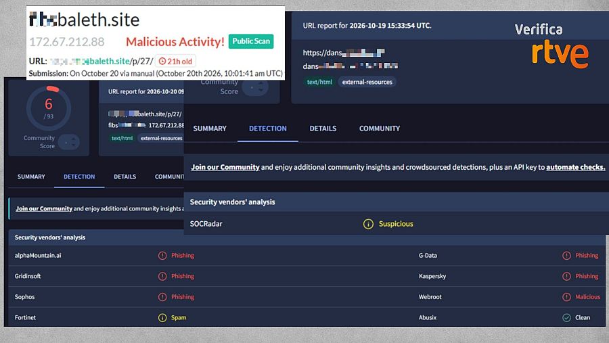Click the Suspicious verdict text
Viewport: 609px width, 343px height.
point(396,224)
